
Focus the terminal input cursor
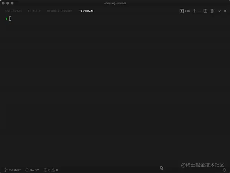10,19
